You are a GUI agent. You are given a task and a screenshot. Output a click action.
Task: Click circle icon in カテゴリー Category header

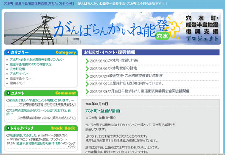click(8, 52)
